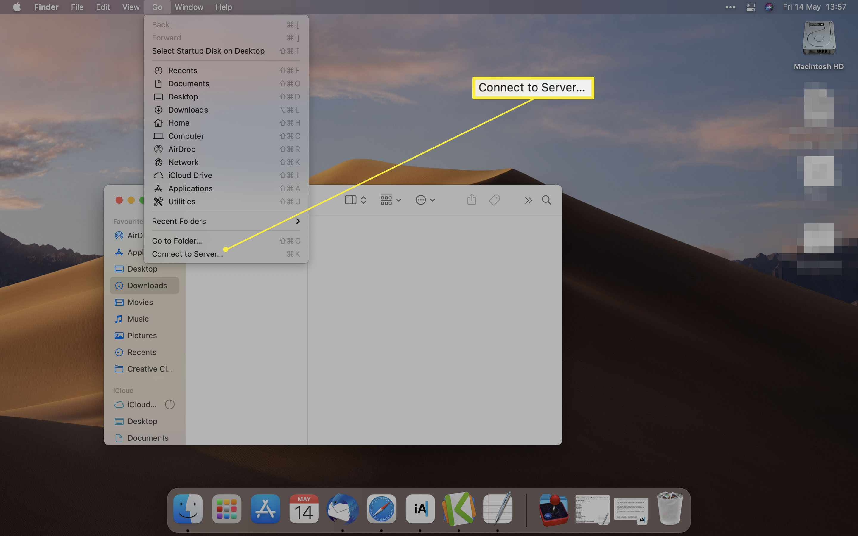Open Launchpad from the Dock
The height and width of the screenshot is (536, 858).
226,509
